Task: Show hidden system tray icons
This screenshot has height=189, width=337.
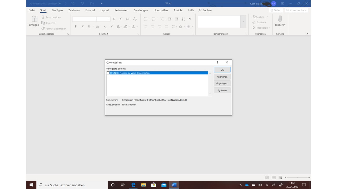Action: (x=240, y=185)
